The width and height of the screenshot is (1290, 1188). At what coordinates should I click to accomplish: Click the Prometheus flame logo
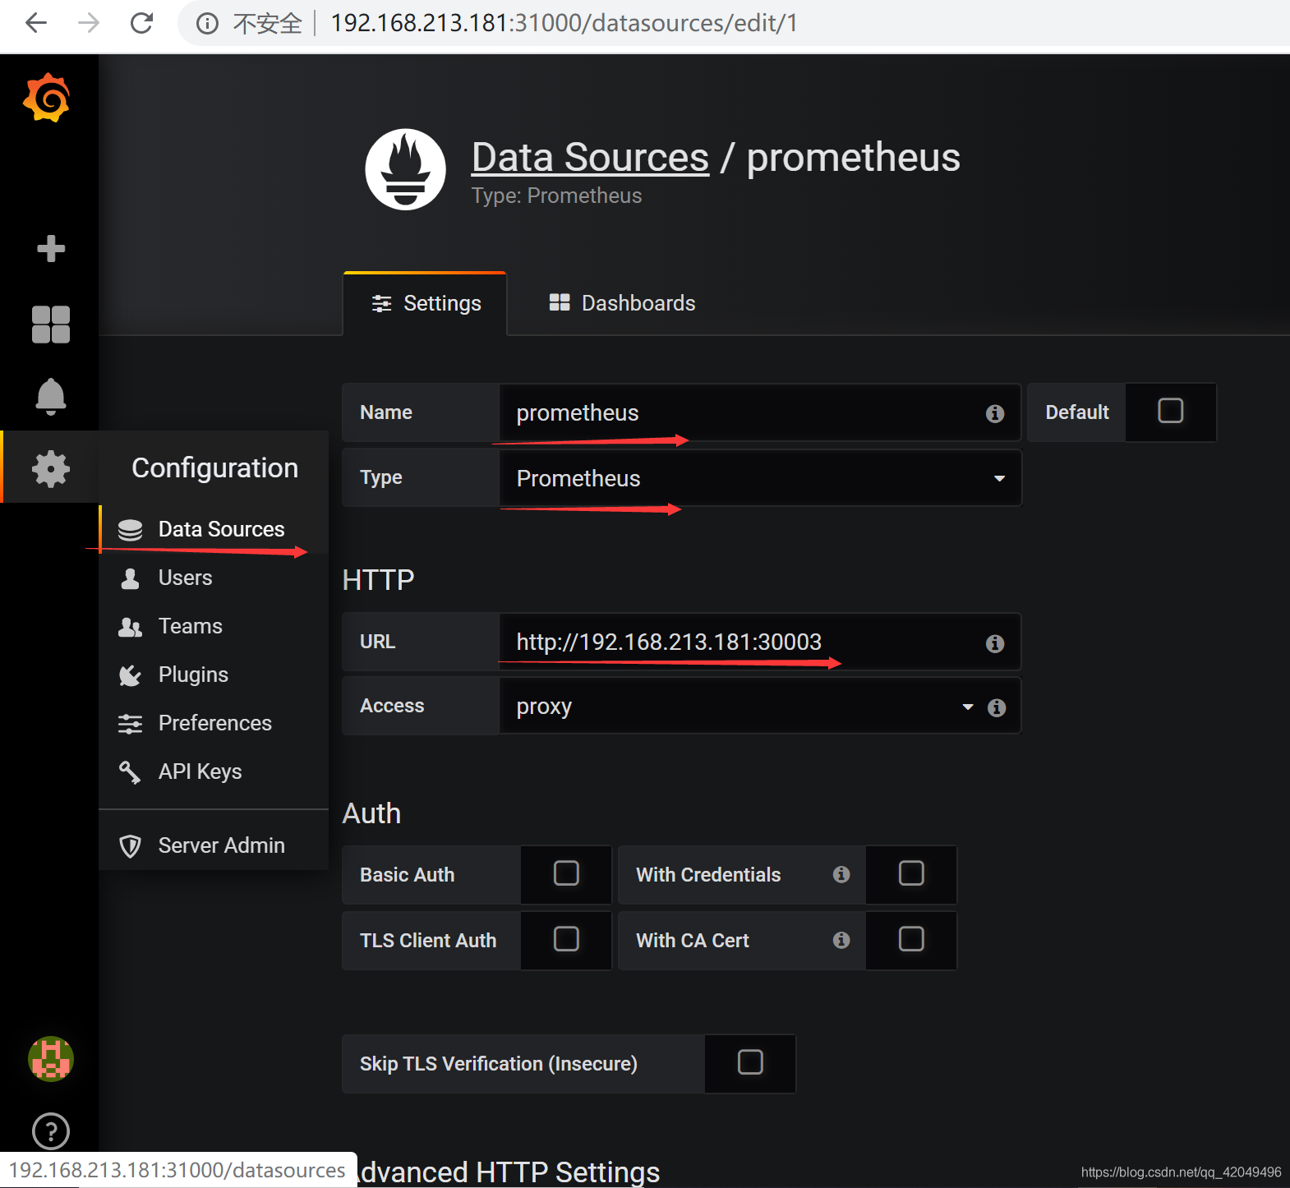click(x=405, y=169)
